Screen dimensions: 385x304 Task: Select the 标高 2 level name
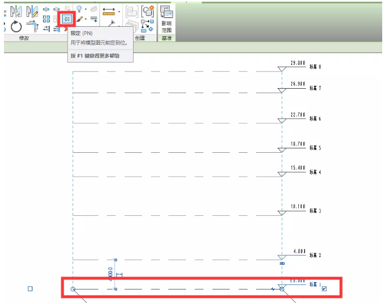click(x=315, y=255)
